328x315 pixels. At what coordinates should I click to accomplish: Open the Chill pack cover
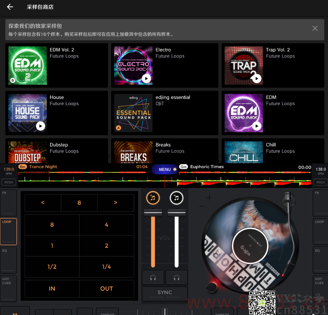pyautogui.click(x=244, y=152)
